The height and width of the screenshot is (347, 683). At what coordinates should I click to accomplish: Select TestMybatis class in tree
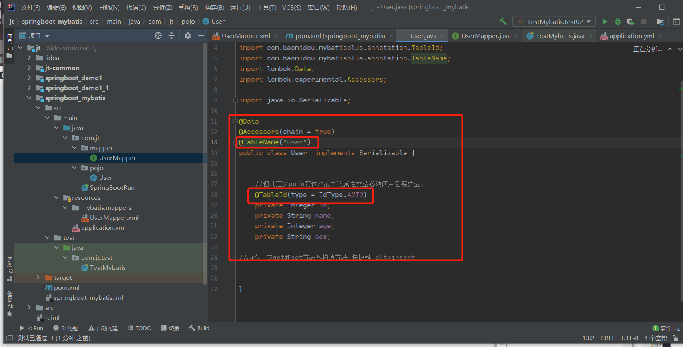pos(108,267)
